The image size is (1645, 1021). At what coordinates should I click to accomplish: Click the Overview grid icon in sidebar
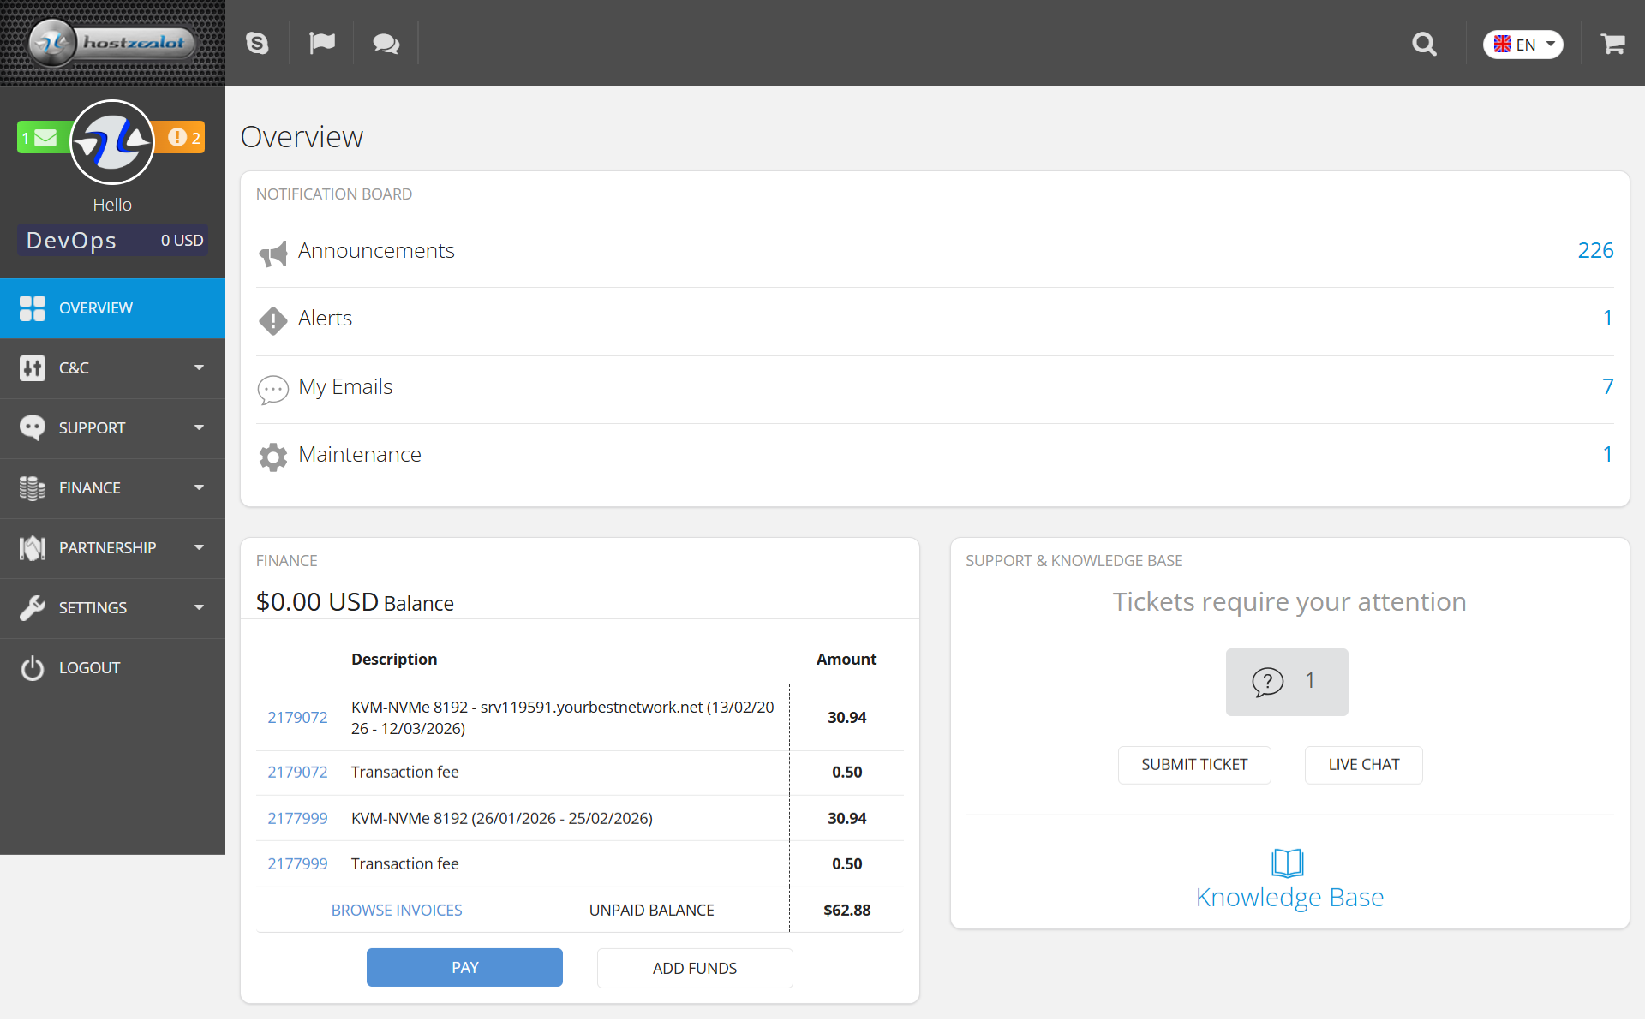pos(33,308)
